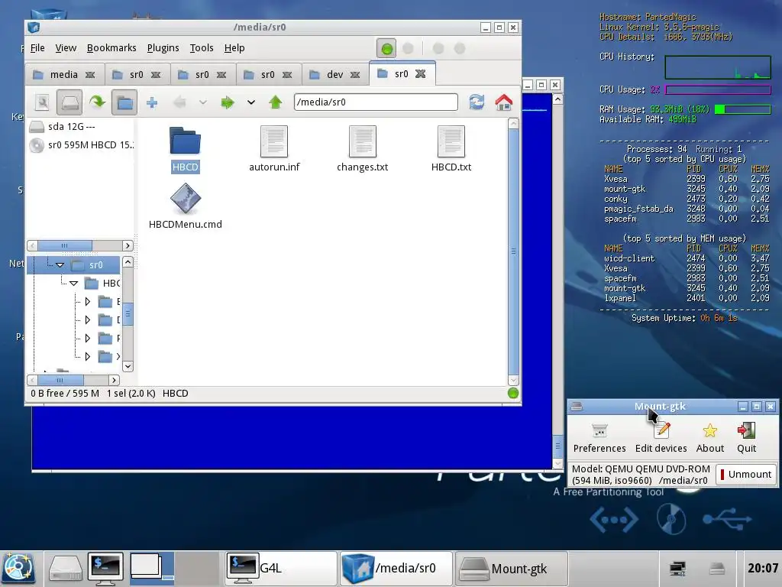
Task: Select the second workspace in the taskbar pager
Action: [196, 569]
